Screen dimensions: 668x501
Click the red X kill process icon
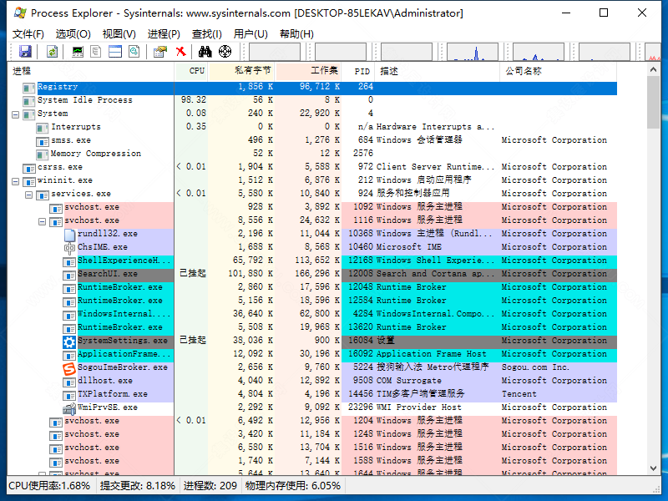(181, 52)
